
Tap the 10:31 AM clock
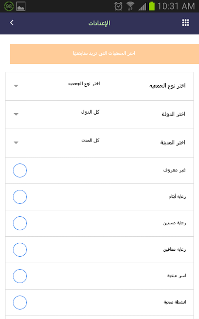tap(176, 6)
